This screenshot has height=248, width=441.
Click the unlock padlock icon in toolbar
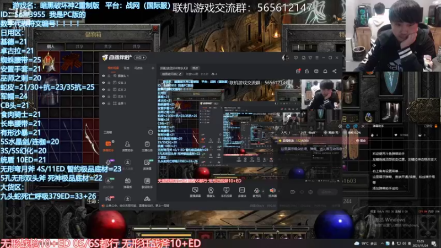pos(307,71)
